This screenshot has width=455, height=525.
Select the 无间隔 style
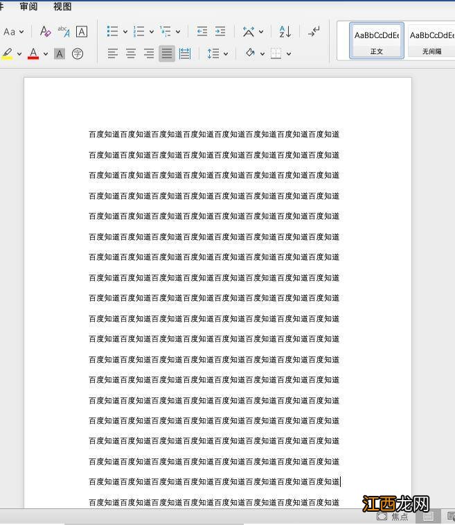(x=431, y=41)
